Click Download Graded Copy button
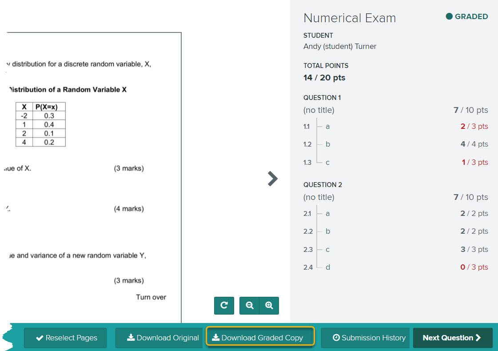Screen dimensions: 498x351 (x=260, y=338)
